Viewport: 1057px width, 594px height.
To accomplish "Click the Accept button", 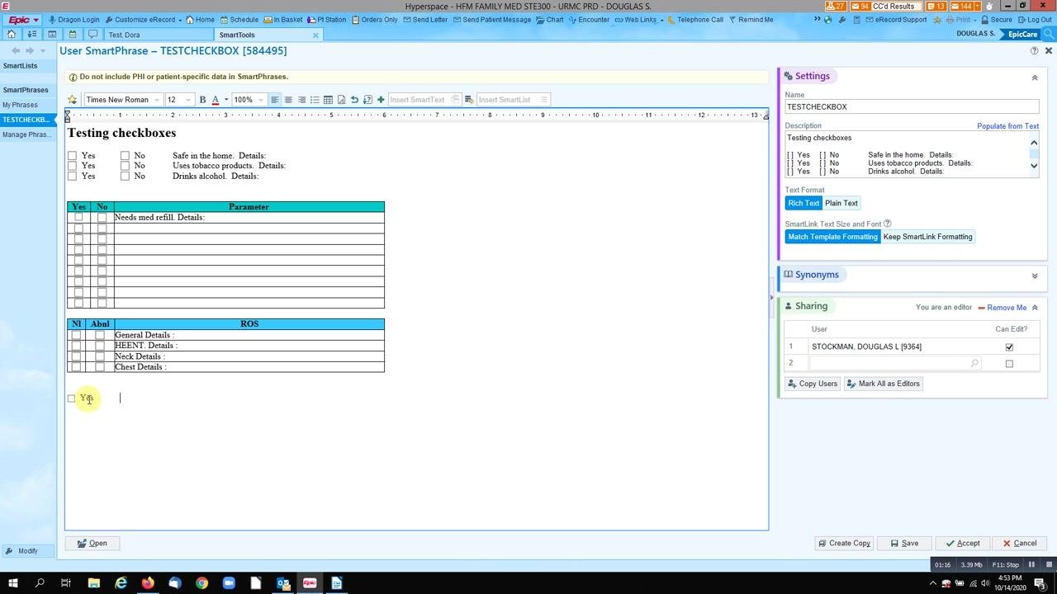I will pyautogui.click(x=963, y=544).
